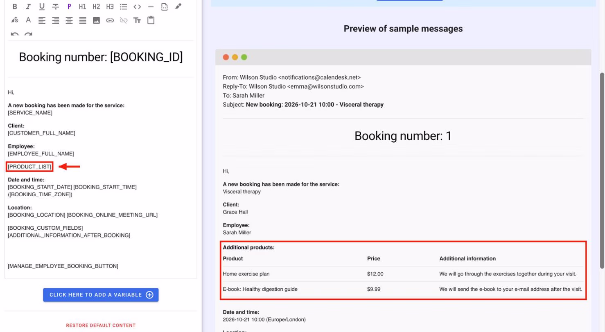Viewport: 605px width, 332px height.
Task: Change font size with the Tt icon
Action: click(x=137, y=20)
